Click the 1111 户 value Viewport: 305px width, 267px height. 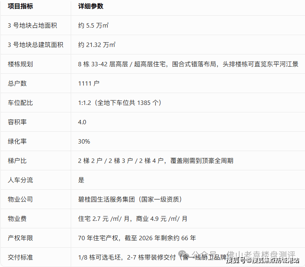tap(88, 83)
